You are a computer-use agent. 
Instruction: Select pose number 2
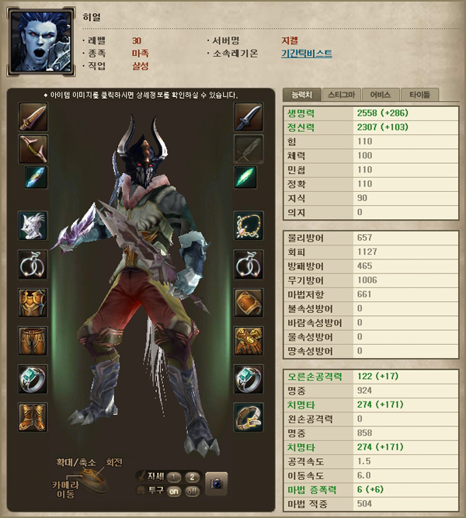[193, 477]
